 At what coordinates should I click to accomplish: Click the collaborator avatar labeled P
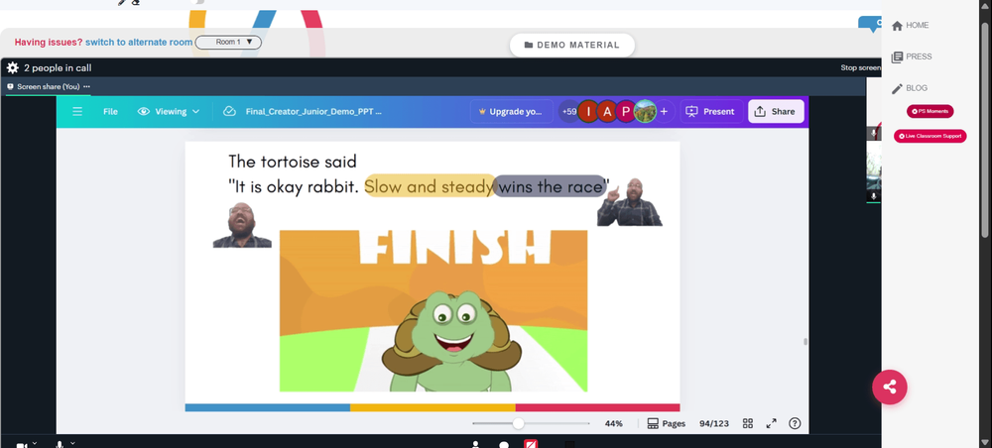[626, 111]
